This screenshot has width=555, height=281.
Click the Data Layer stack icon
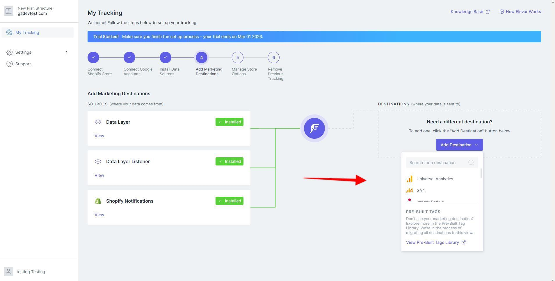[x=98, y=122]
